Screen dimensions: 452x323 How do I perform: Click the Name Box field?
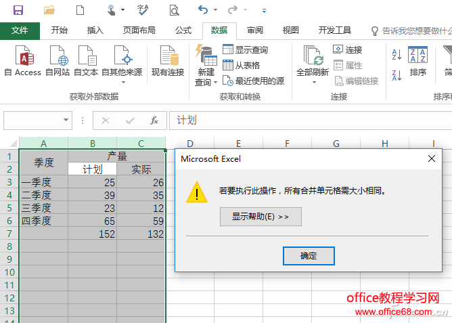pos(38,121)
